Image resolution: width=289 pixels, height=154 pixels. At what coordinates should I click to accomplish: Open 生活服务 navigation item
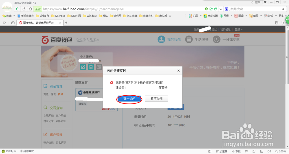tap(197, 39)
